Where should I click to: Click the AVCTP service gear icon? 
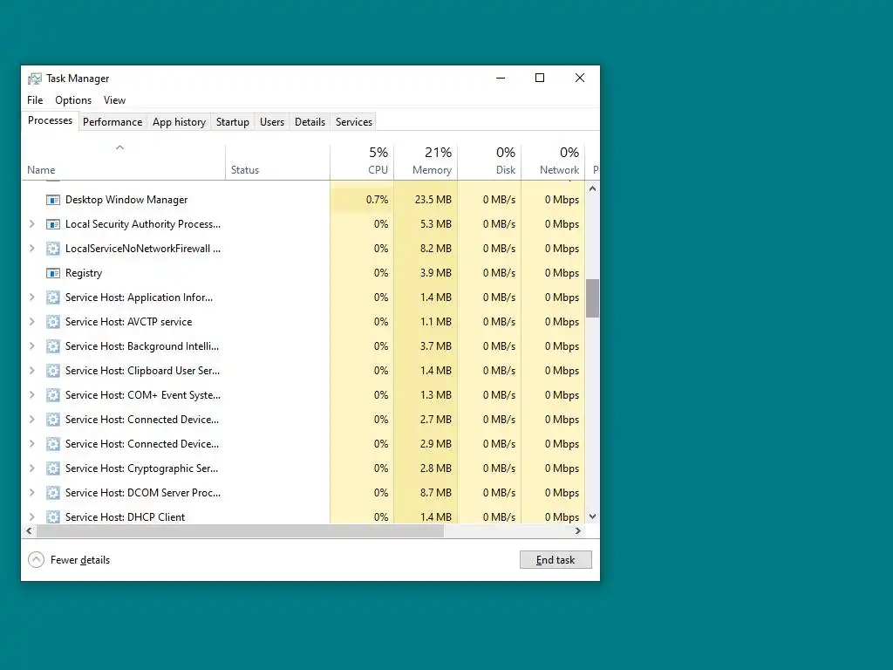tap(53, 322)
